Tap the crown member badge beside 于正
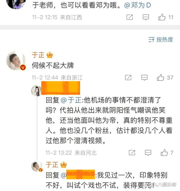The width and height of the screenshot is (180, 191). (x=50, y=55)
